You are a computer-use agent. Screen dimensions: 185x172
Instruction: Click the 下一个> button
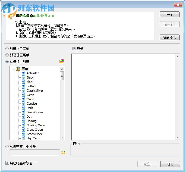tap(170, 14)
